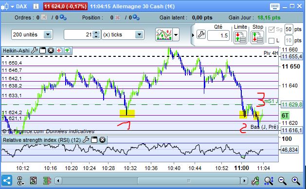Open the instrument info icon
The height and width of the screenshot is (189, 306).
pyautogui.click(x=36, y=6)
